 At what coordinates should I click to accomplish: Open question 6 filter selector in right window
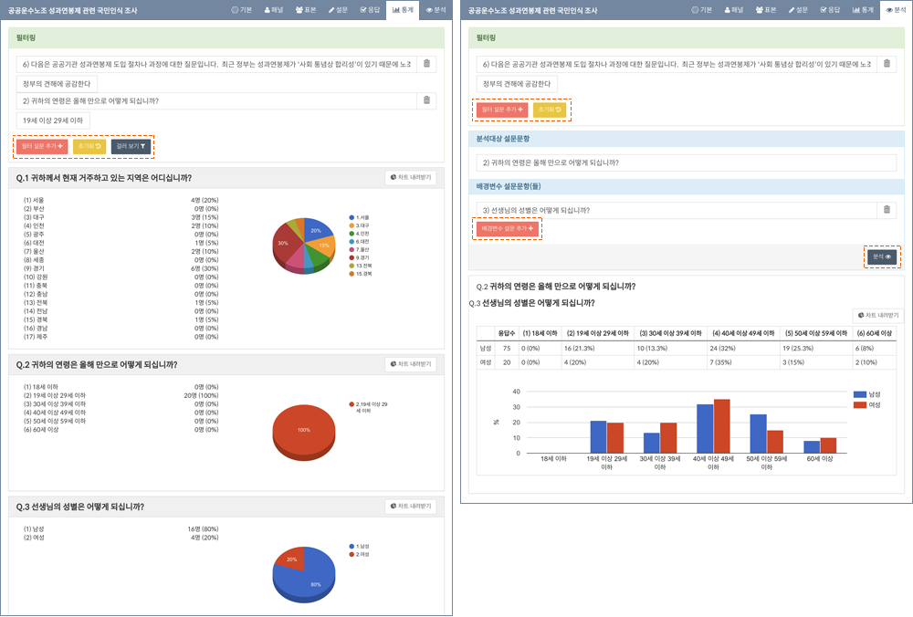pos(676,64)
